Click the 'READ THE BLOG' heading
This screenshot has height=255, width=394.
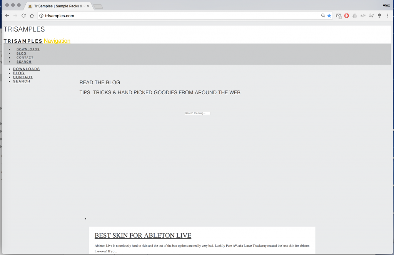click(x=100, y=82)
